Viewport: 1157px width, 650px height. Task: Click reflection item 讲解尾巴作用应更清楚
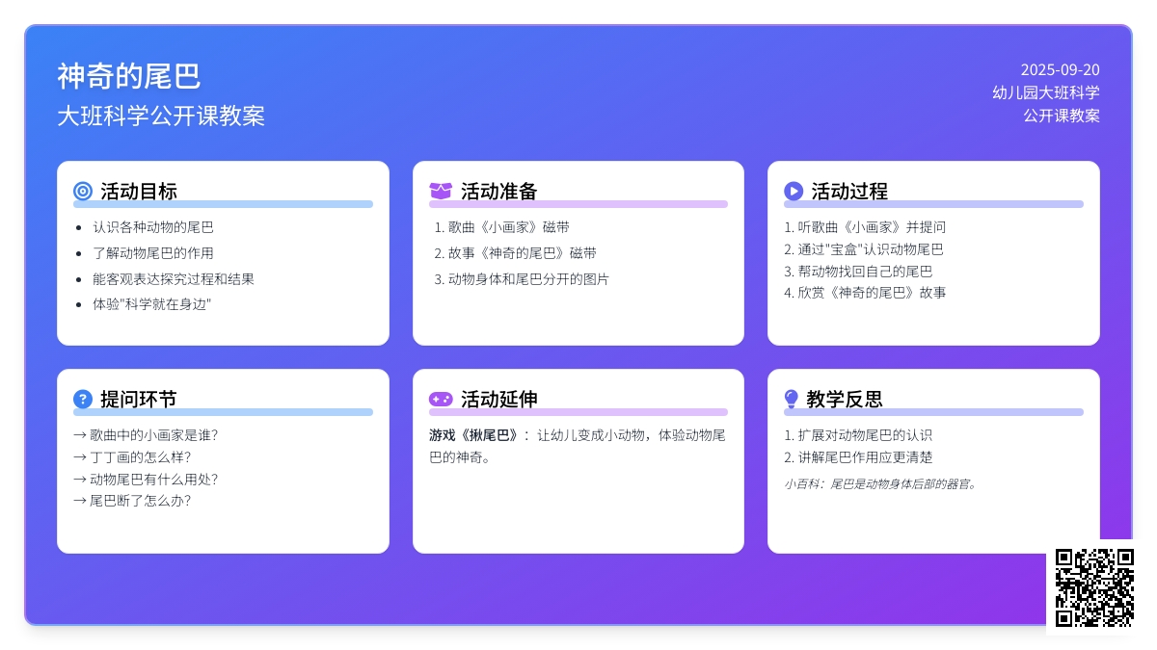tap(865, 457)
